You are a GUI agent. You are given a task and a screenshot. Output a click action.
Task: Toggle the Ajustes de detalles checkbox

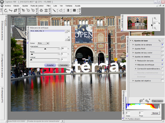(162, 57)
